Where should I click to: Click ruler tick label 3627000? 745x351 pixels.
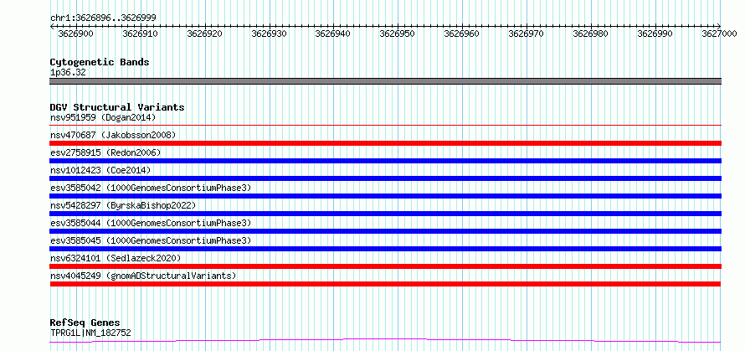point(719,34)
